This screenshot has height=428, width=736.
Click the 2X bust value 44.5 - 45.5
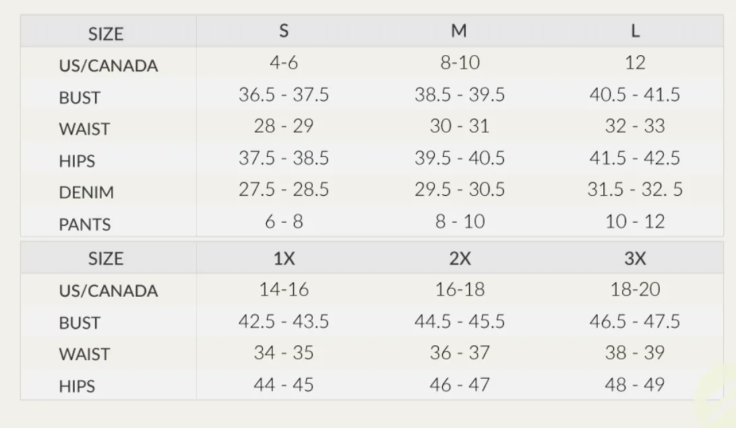point(460,321)
